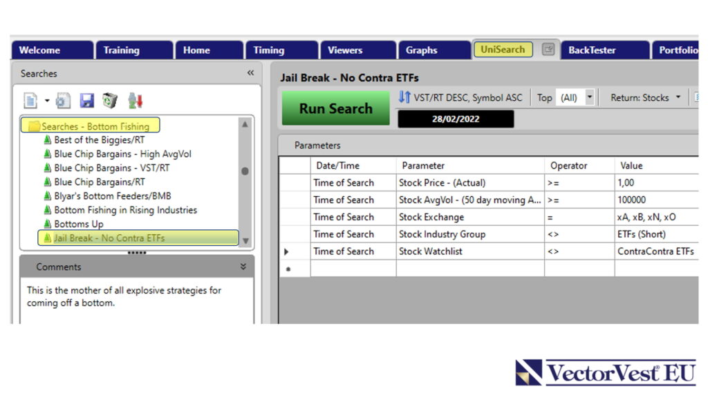Switch to the Training tab

pyautogui.click(x=134, y=50)
